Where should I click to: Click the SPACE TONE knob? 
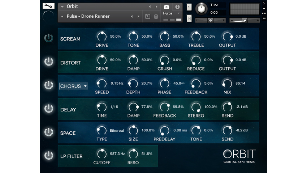(x=196, y=130)
